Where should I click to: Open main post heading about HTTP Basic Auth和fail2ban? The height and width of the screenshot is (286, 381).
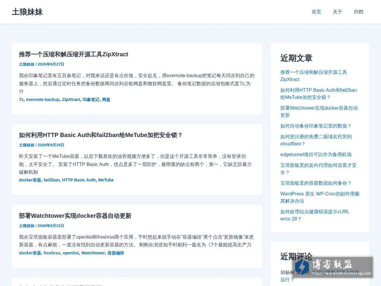coord(101,135)
